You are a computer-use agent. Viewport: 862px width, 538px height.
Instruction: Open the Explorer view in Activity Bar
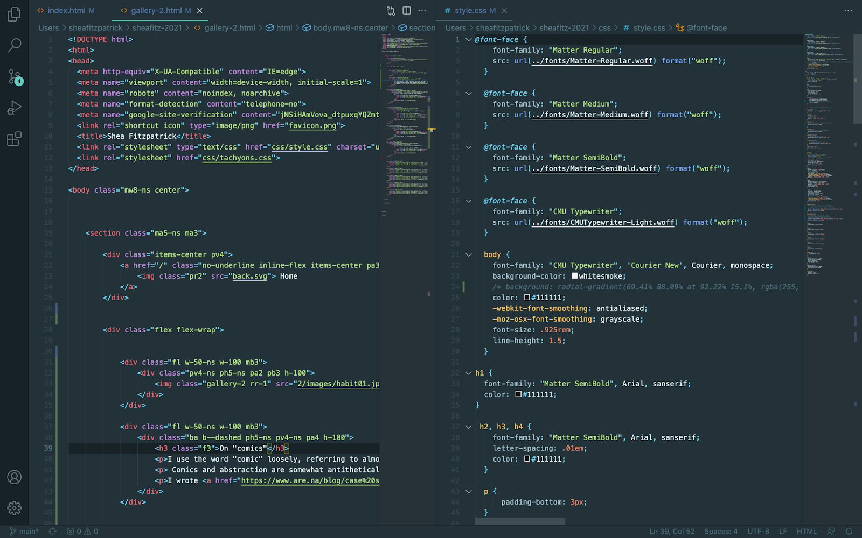[x=14, y=14]
